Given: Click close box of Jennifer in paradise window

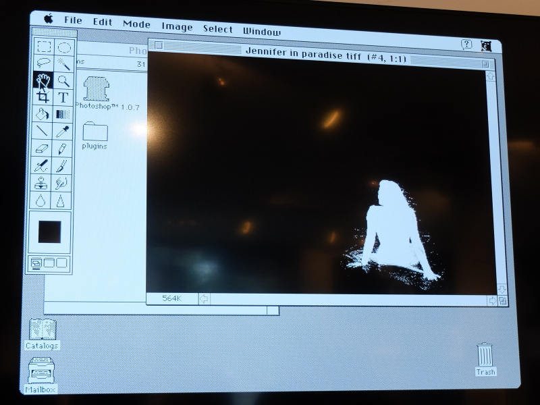Looking at the screenshot, I should click(x=159, y=45).
